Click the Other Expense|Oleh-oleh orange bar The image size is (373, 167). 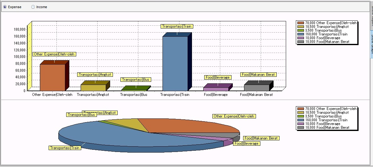pos(52,77)
